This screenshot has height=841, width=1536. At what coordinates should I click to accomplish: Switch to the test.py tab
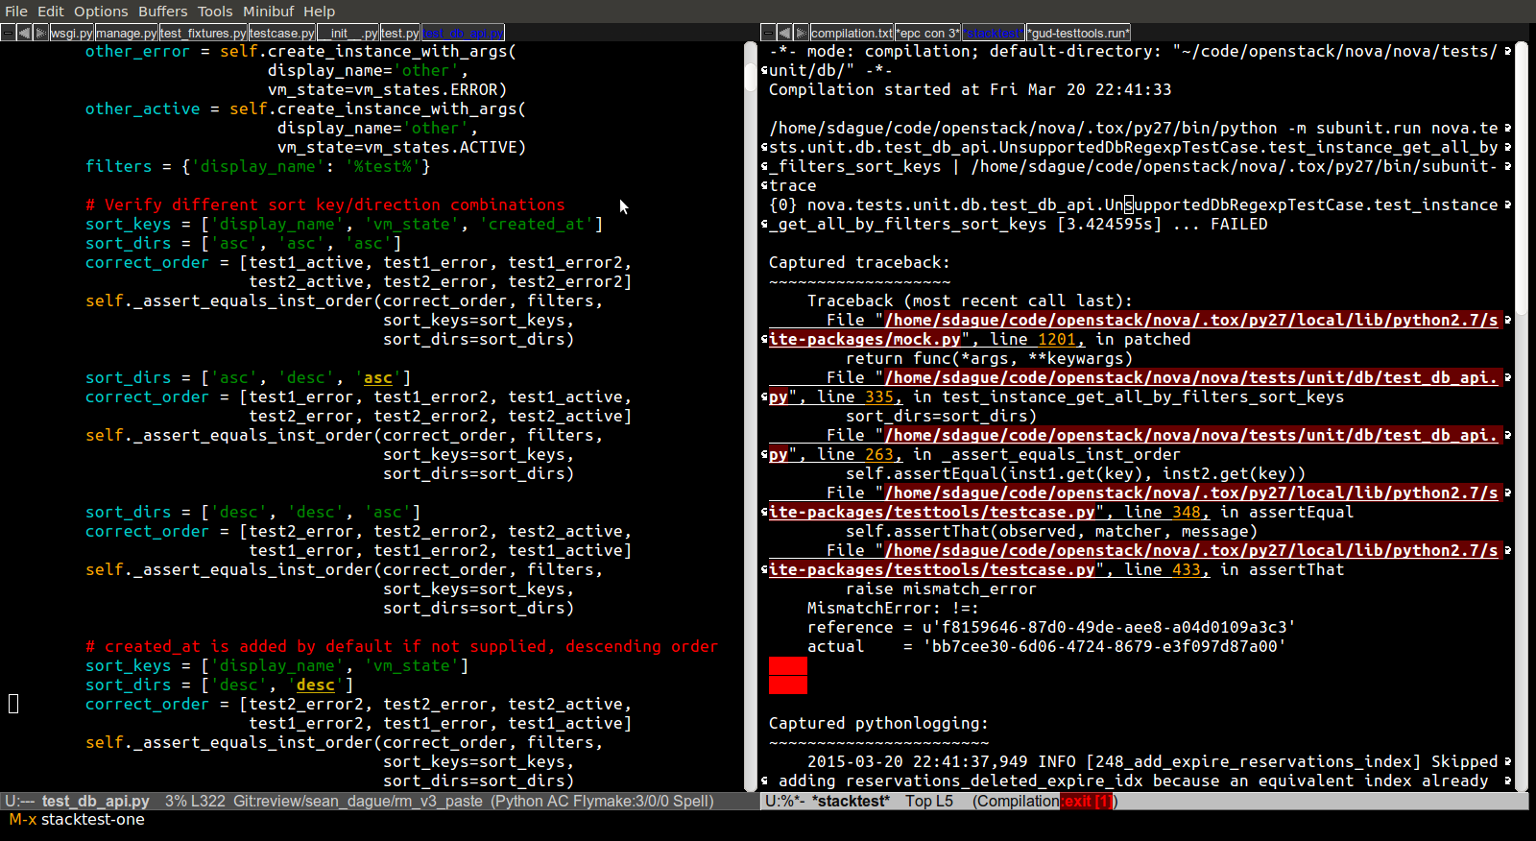pyautogui.click(x=400, y=33)
